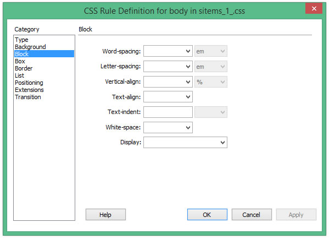The image size is (329, 239).
Task: Click the Cancel button
Action: (252, 215)
